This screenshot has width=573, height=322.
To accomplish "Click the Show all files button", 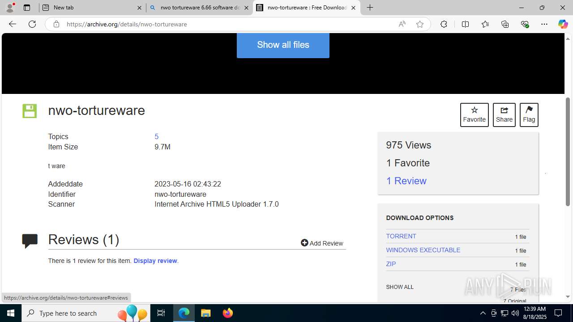I will point(283,45).
